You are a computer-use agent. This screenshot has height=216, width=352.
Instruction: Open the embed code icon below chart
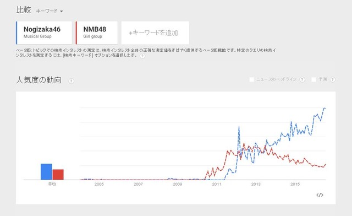[x=320, y=195]
